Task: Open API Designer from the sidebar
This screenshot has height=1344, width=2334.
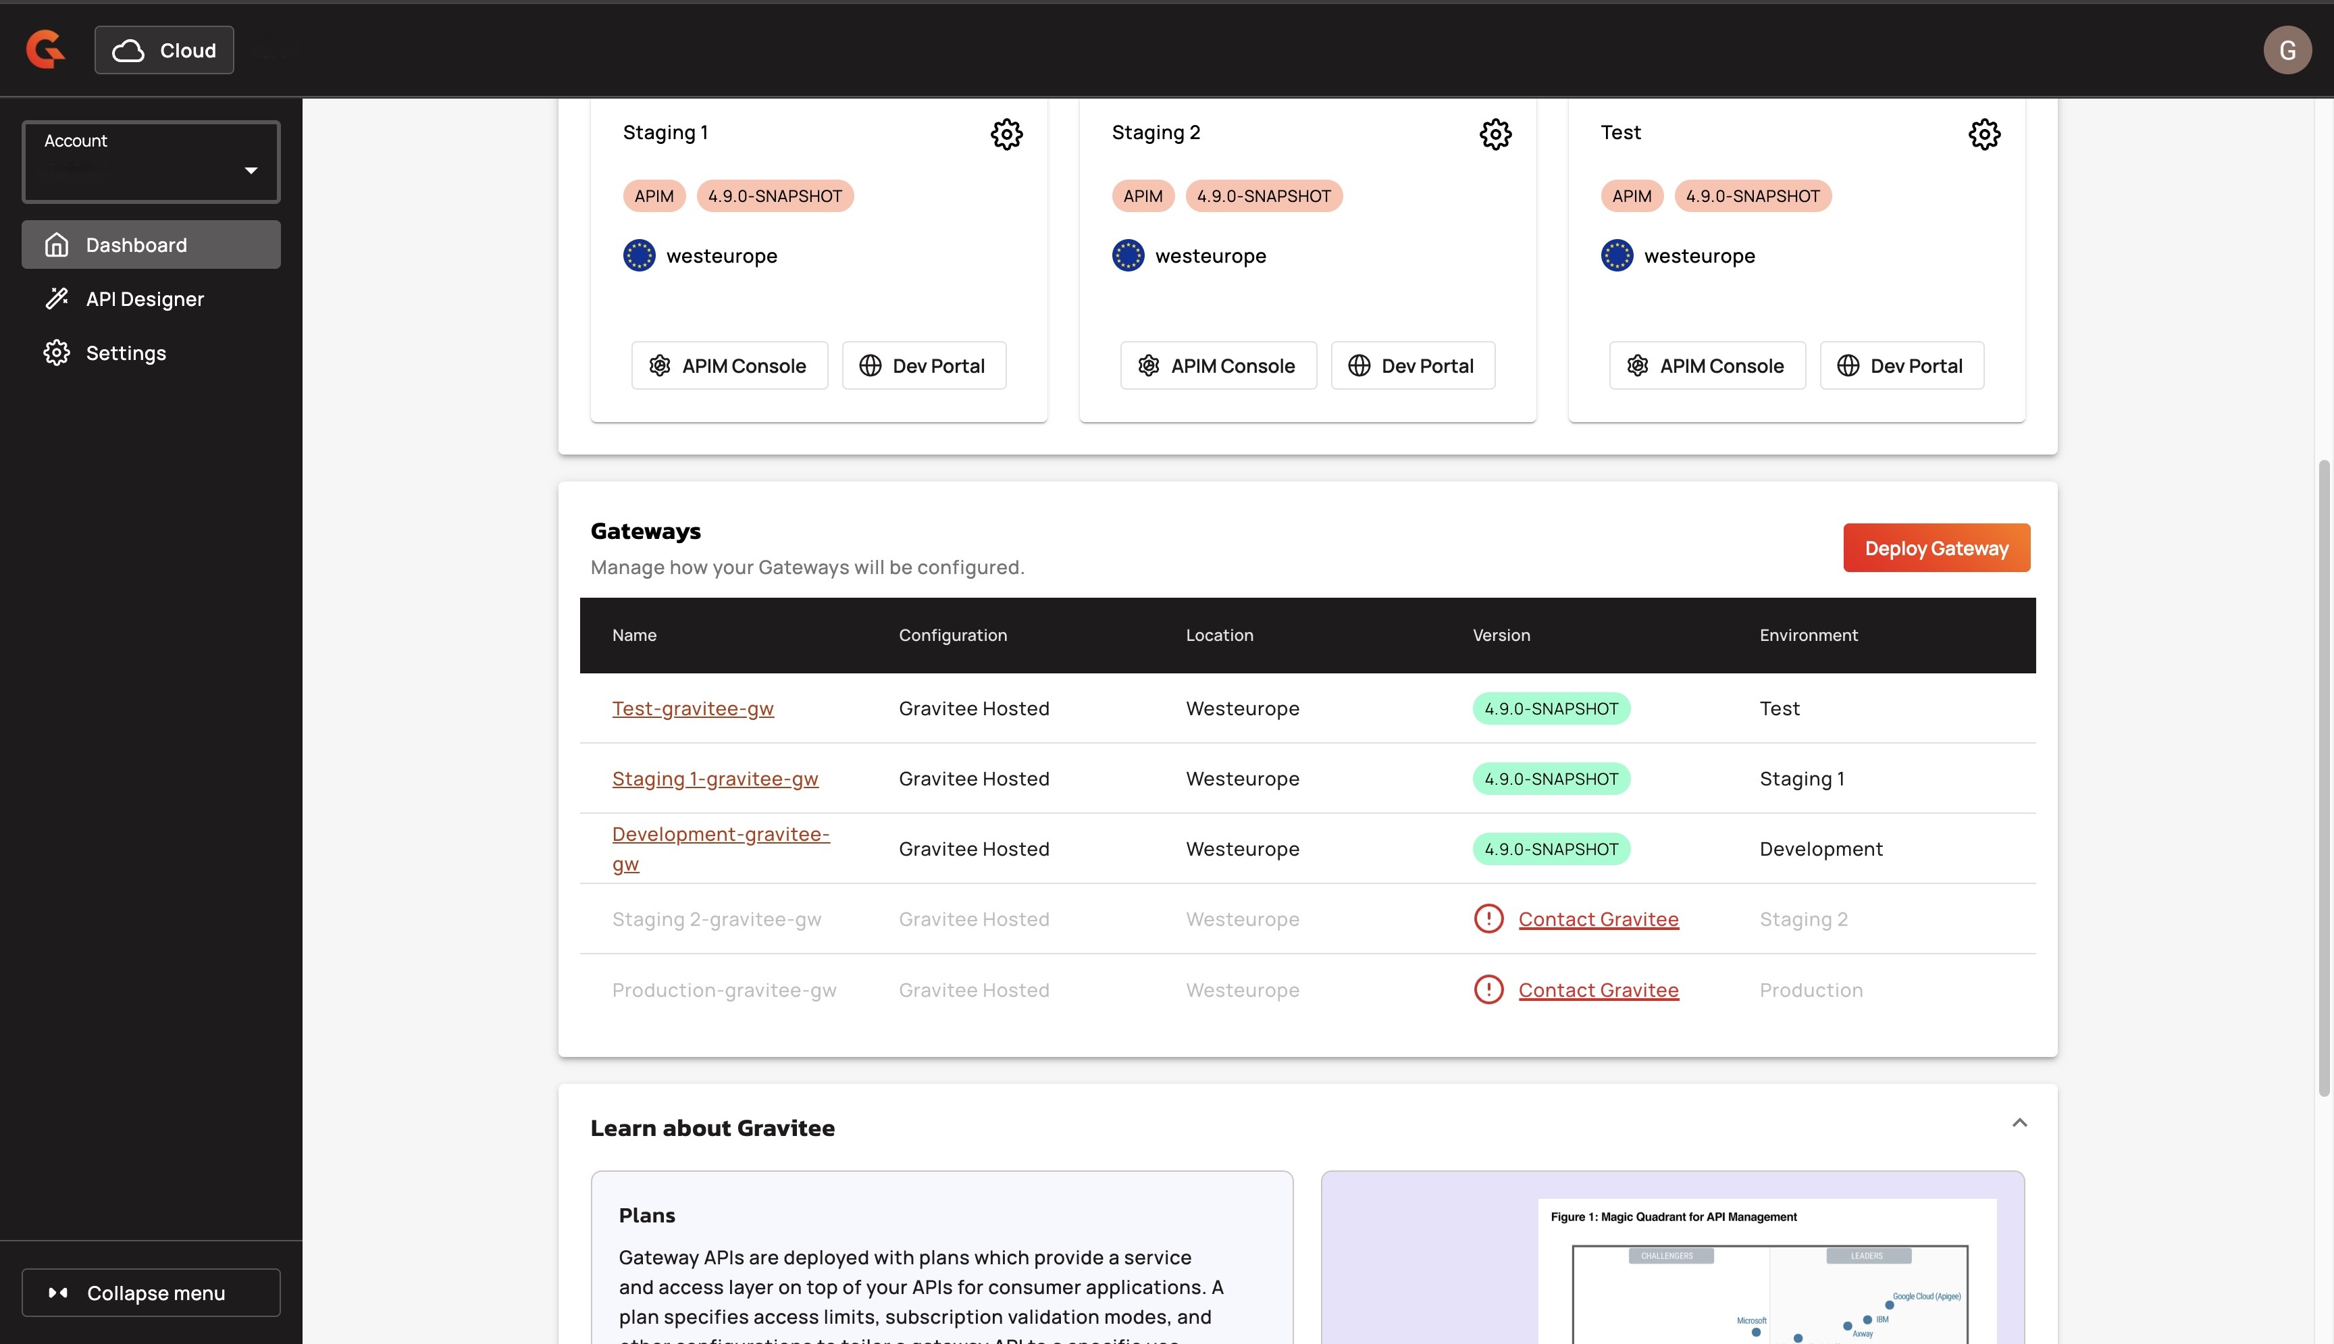Action: pyautogui.click(x=144, y=299)
